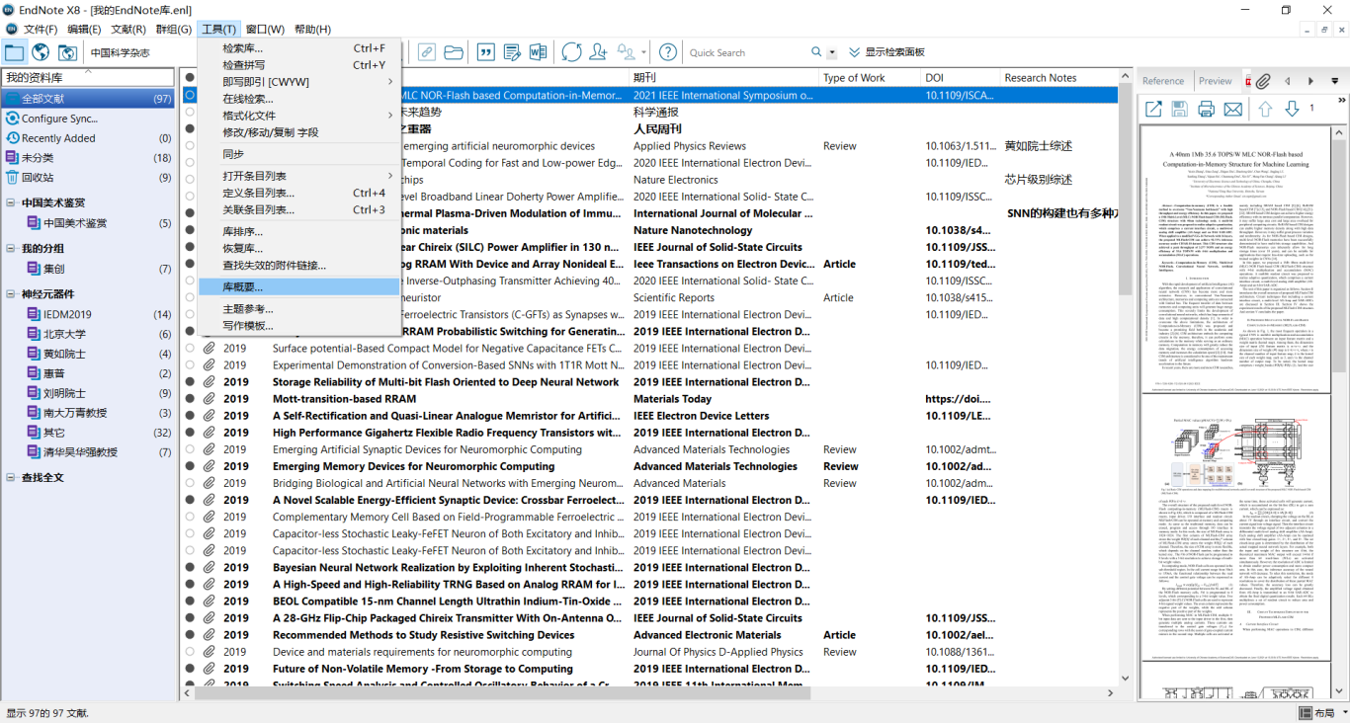Switch to the Reference tab

(1163, 81)
